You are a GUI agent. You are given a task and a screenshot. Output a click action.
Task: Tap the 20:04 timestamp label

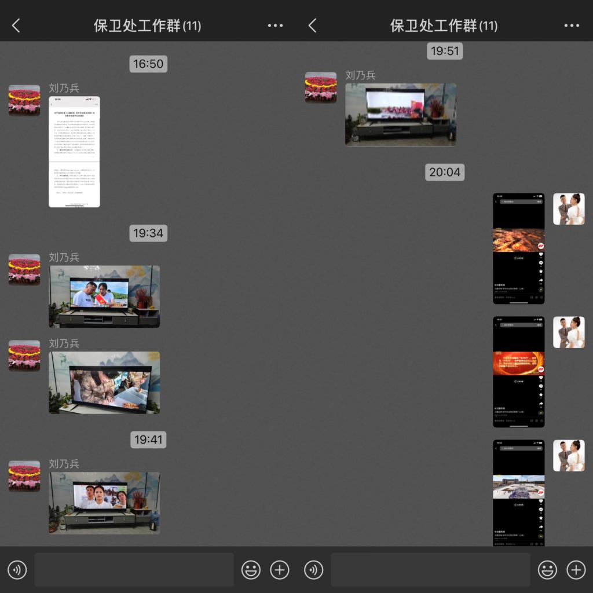pos(445,172)
